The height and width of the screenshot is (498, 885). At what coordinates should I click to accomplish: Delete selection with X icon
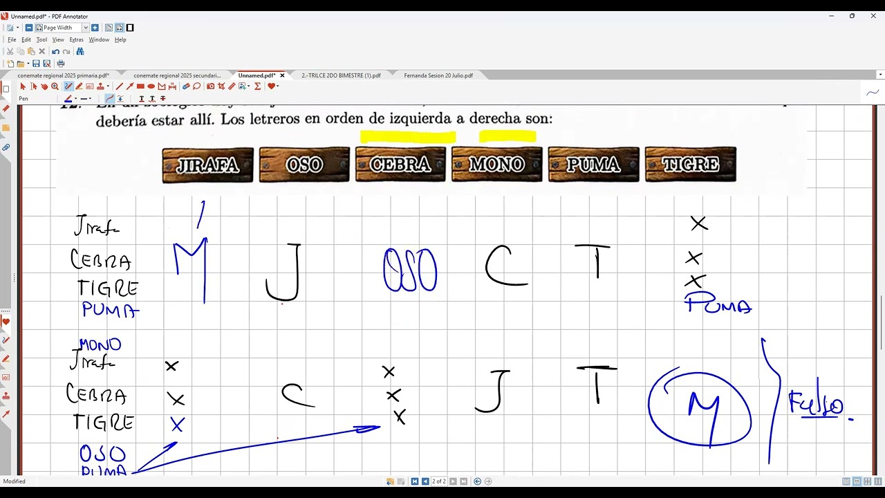coord(41,51)
